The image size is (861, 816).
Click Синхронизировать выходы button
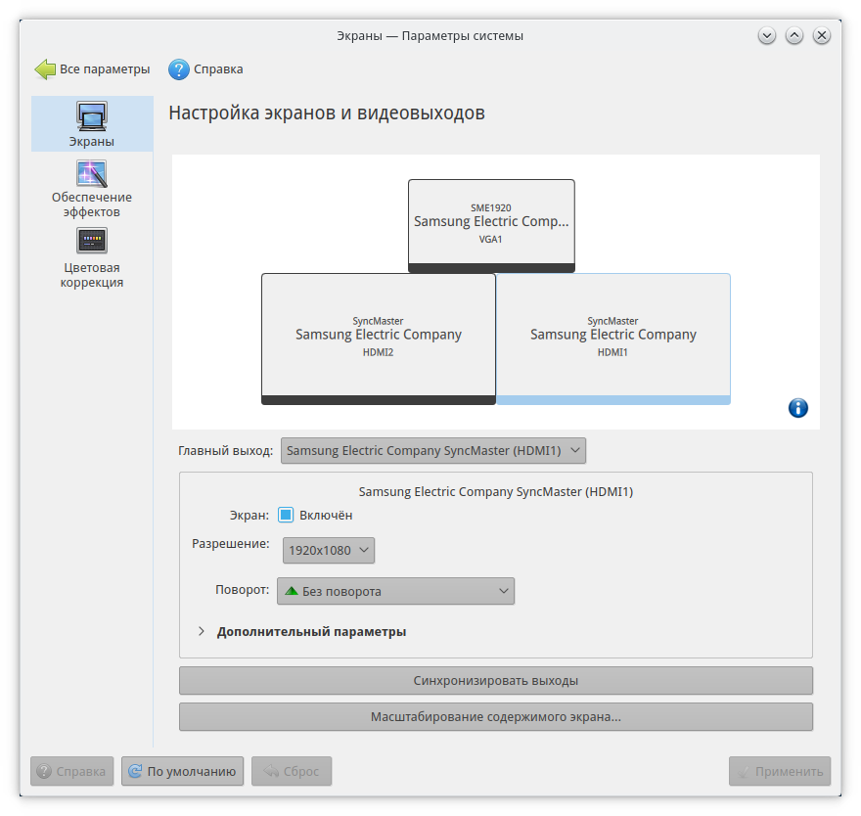pyautogui.click(x=496, y=681)
